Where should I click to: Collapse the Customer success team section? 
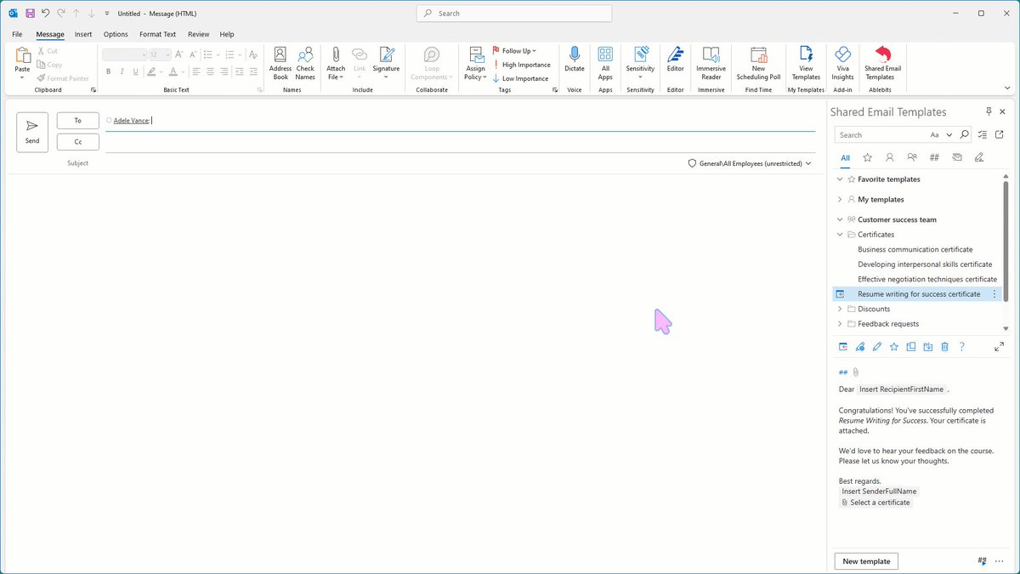pyautogui.click(x=840, y=219)
